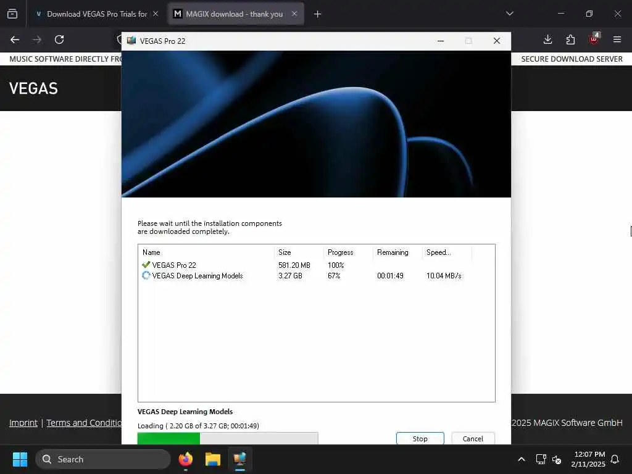Open the browser downloads panel
632x474 pixels.
tap(547, 39)
